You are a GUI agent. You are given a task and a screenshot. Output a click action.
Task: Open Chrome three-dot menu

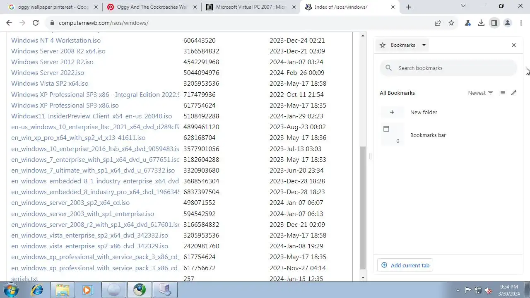521,23
